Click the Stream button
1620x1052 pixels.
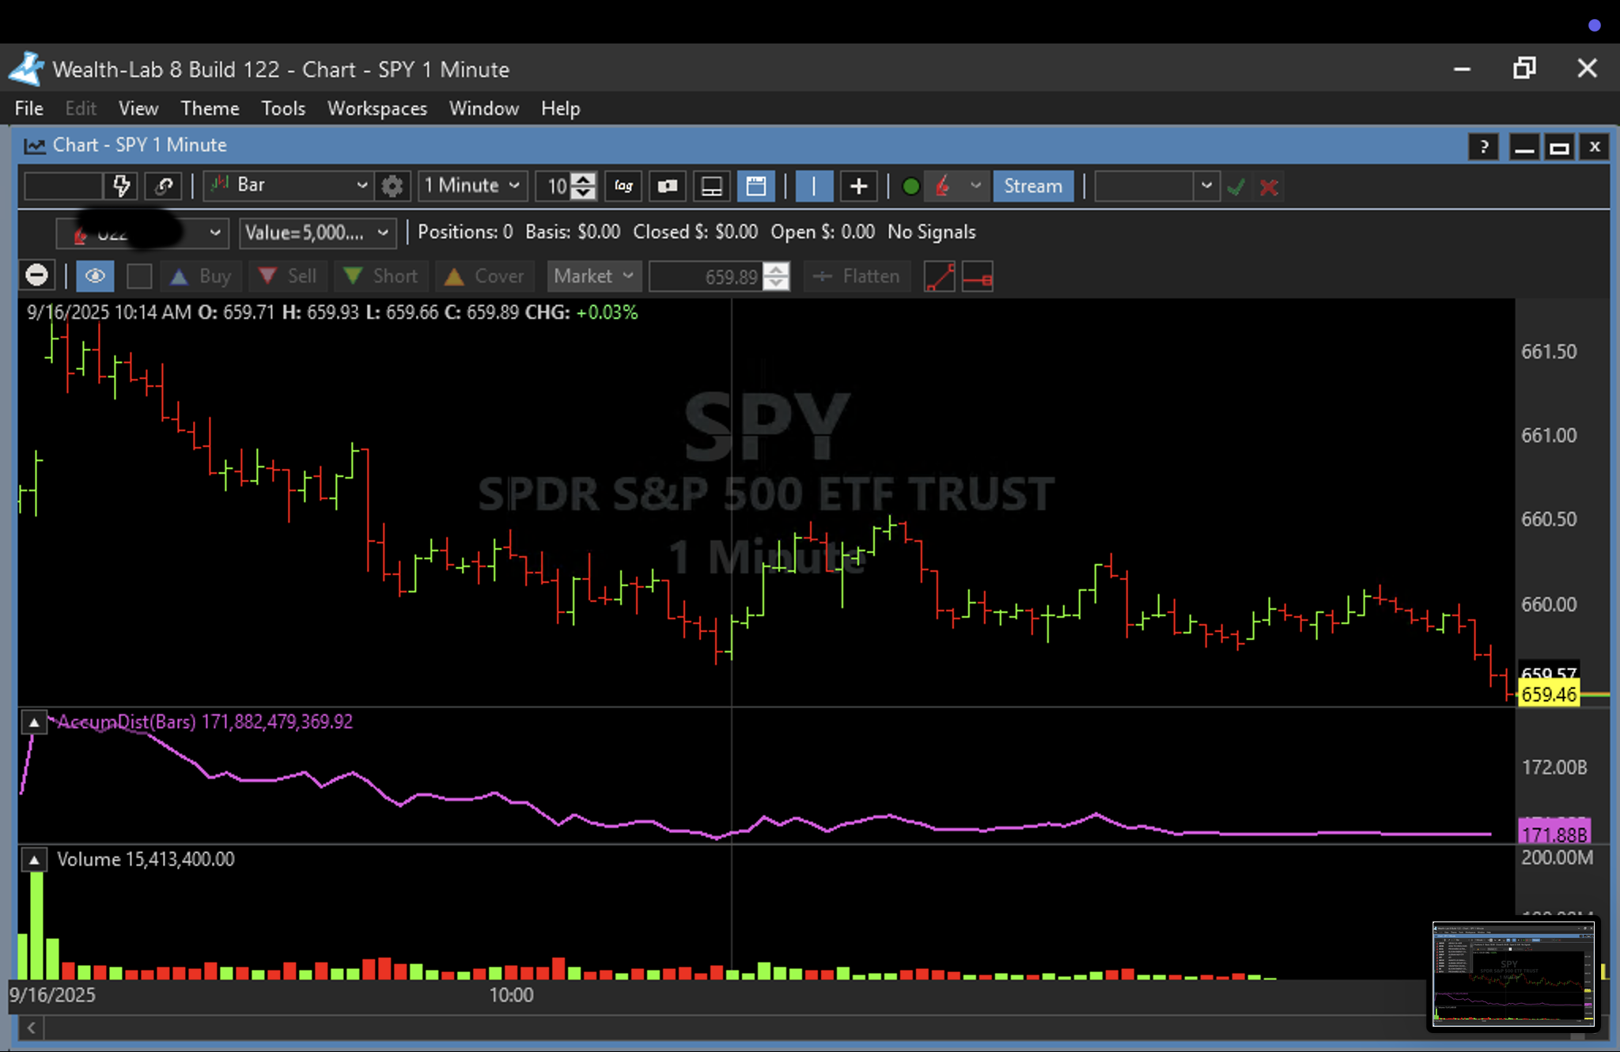coord(1032,186)
